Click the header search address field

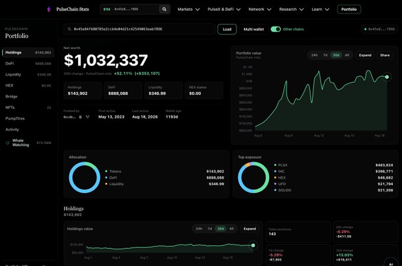click(x=135, y=9)
